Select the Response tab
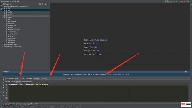 tap(19, 82)
